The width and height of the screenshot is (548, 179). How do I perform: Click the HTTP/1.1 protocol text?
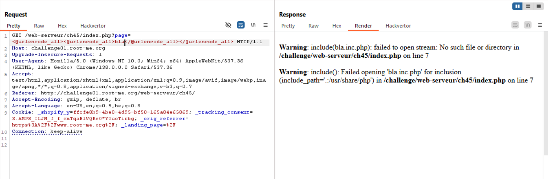point(250,42)
